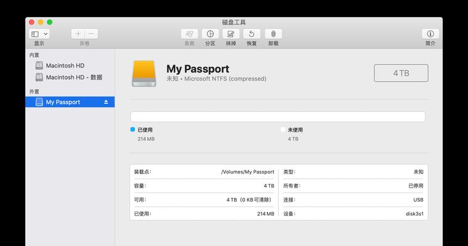468x246 pixels.
Task: Click the Erase (抹掉) toolbar icon
Action: point(231,34)
